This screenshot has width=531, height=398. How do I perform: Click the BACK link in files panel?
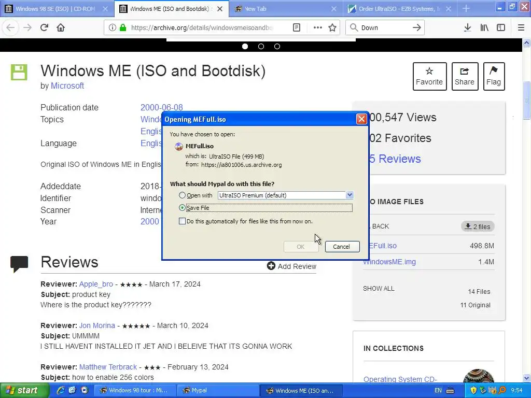(x=380, y=226)
